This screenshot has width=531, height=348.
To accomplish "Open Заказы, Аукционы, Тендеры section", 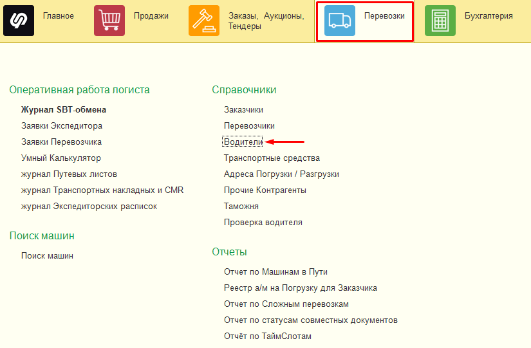I will pyautogui.click(x=266, y=21).
